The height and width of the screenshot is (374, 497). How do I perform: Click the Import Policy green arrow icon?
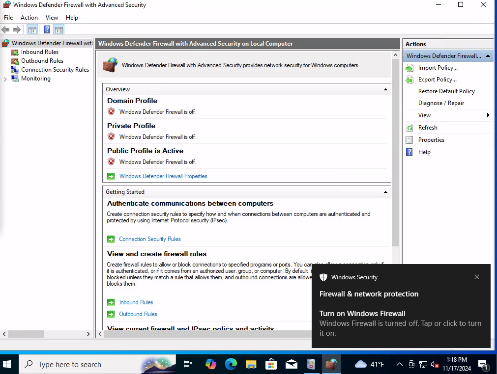[x=409, y=68]
